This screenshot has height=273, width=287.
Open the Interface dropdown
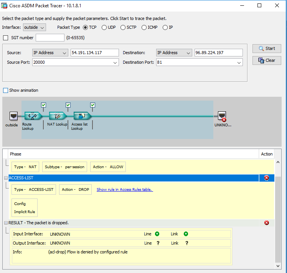tap(35, 28)
